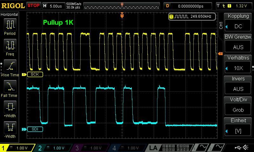Select the -Width measurement icon
This screenshot has height=152, width=254.
point(10,127)
